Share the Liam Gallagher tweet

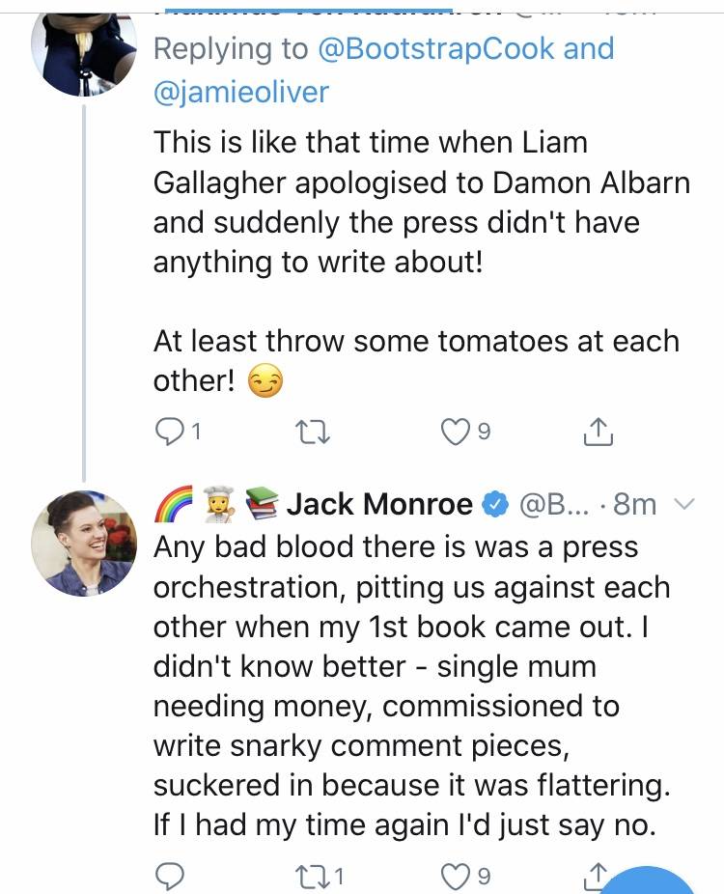pos(598,432)
